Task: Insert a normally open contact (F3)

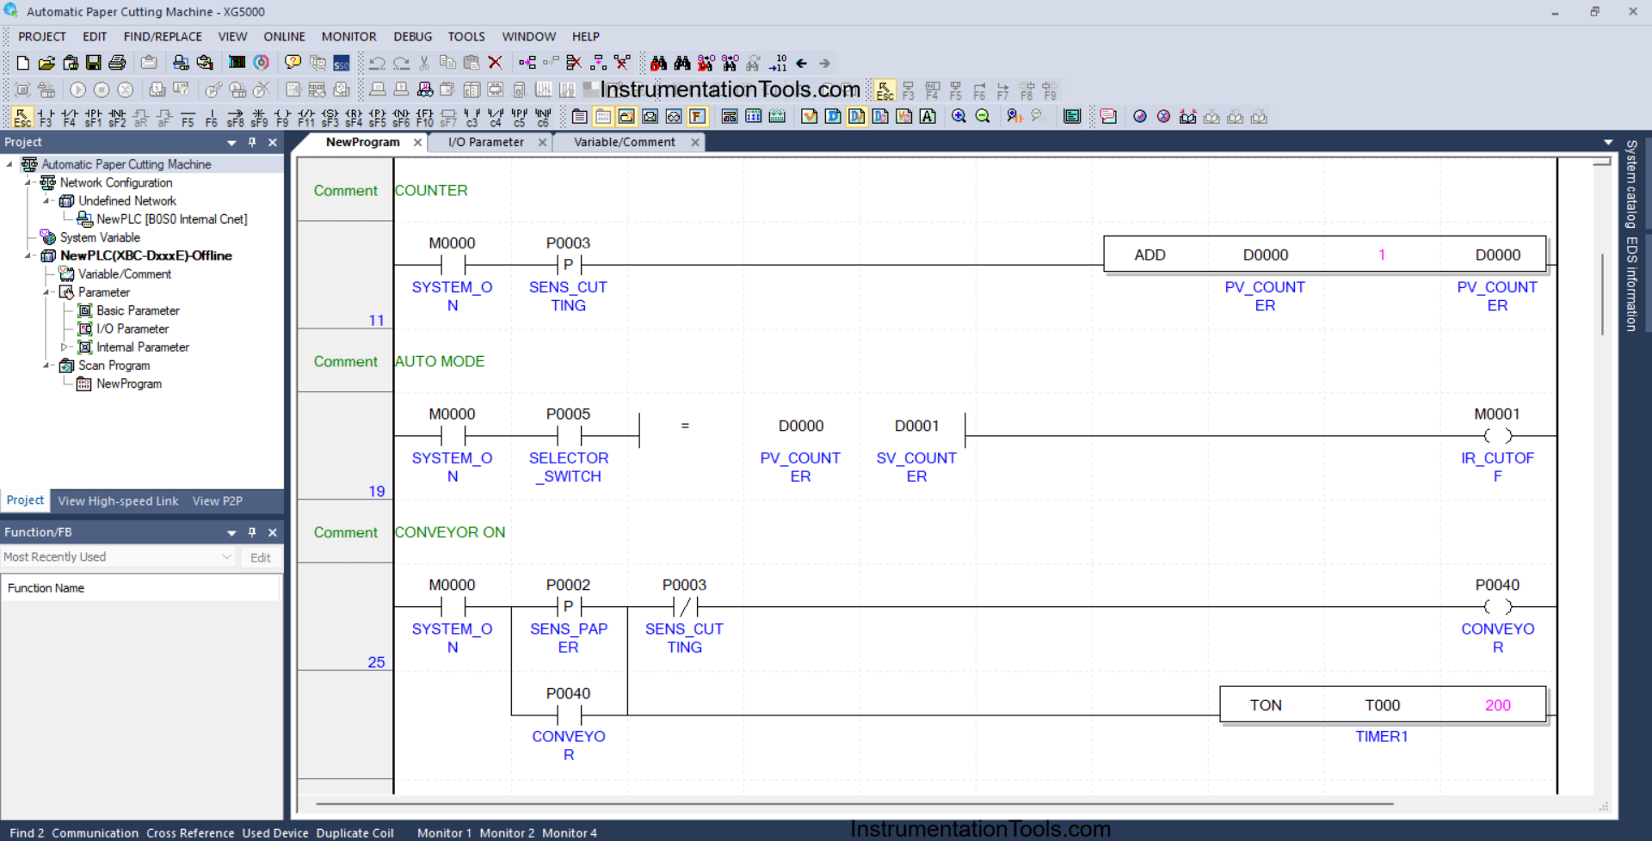Action: click(46, 117)
